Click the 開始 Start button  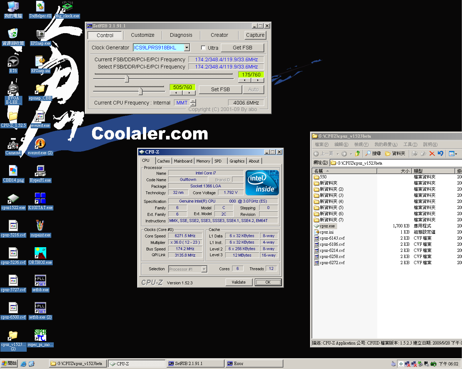[9, 363]
